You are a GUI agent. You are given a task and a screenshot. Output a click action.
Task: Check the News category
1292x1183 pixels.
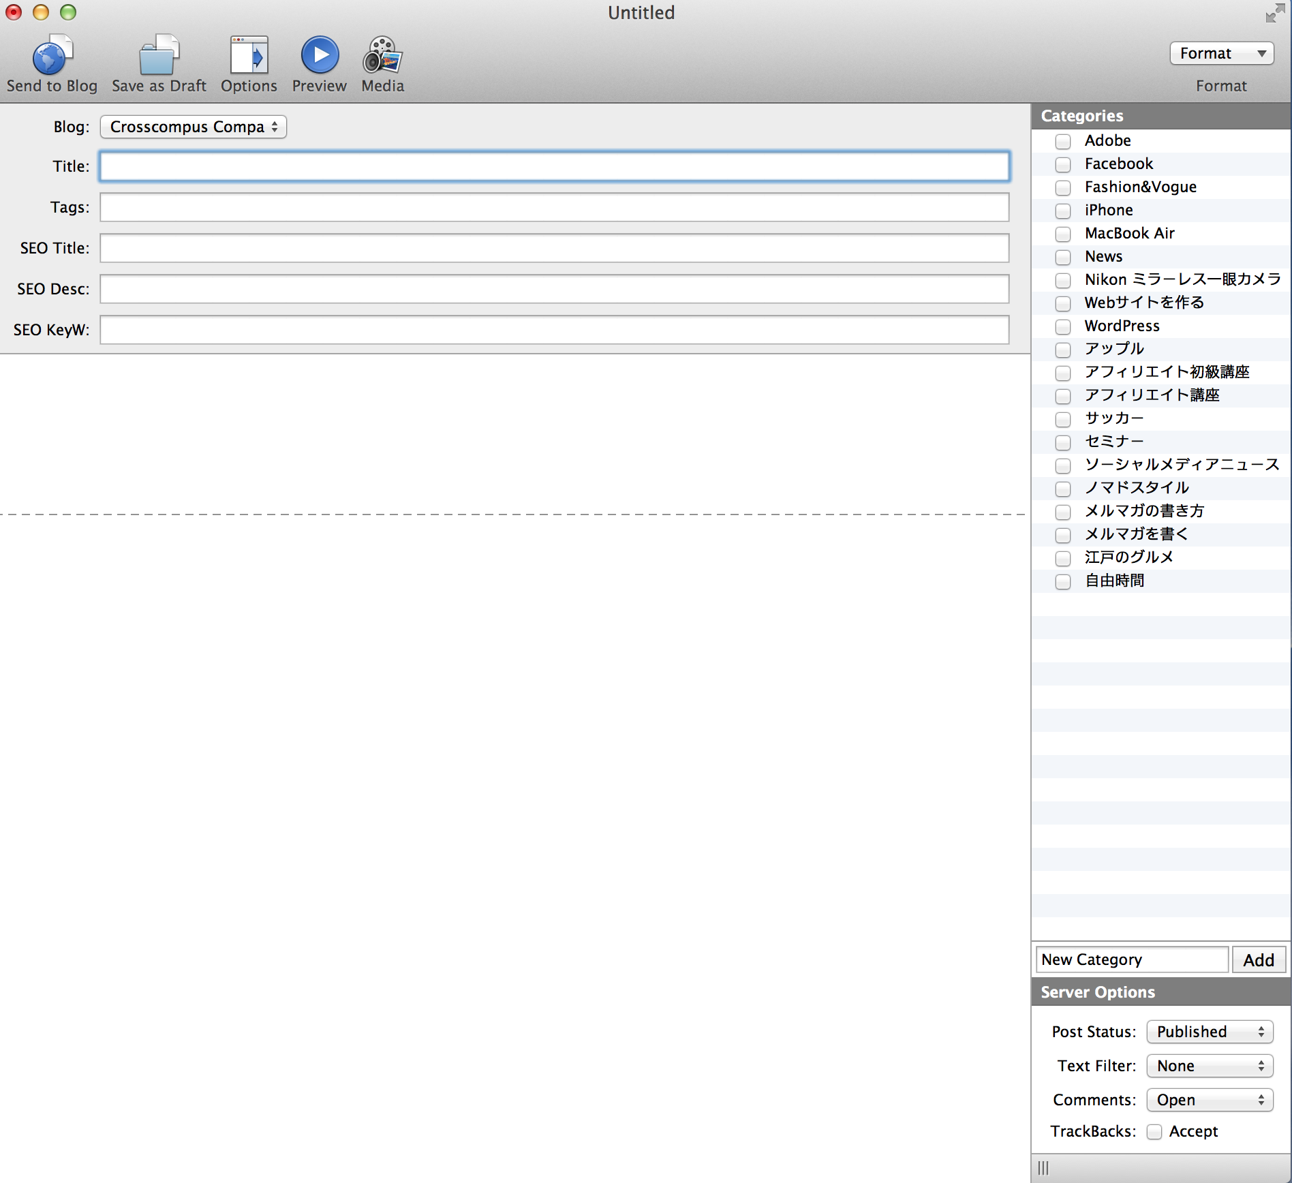(x=1063, y=257)
